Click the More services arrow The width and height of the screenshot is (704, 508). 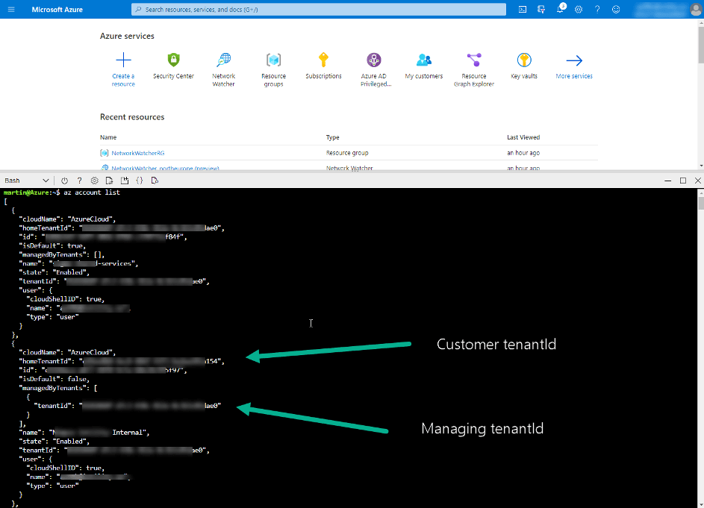click(574, 60)
